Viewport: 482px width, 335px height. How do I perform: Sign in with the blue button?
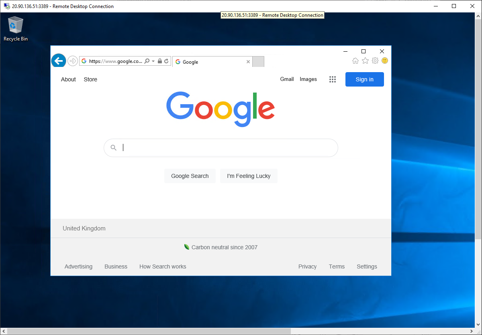[x=364, y=79]
